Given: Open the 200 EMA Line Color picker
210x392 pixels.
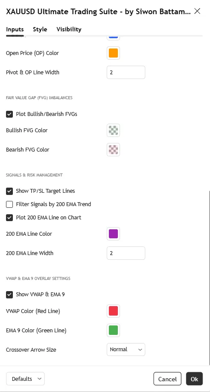Looking at the screenshot, I should tap(113, 234).
